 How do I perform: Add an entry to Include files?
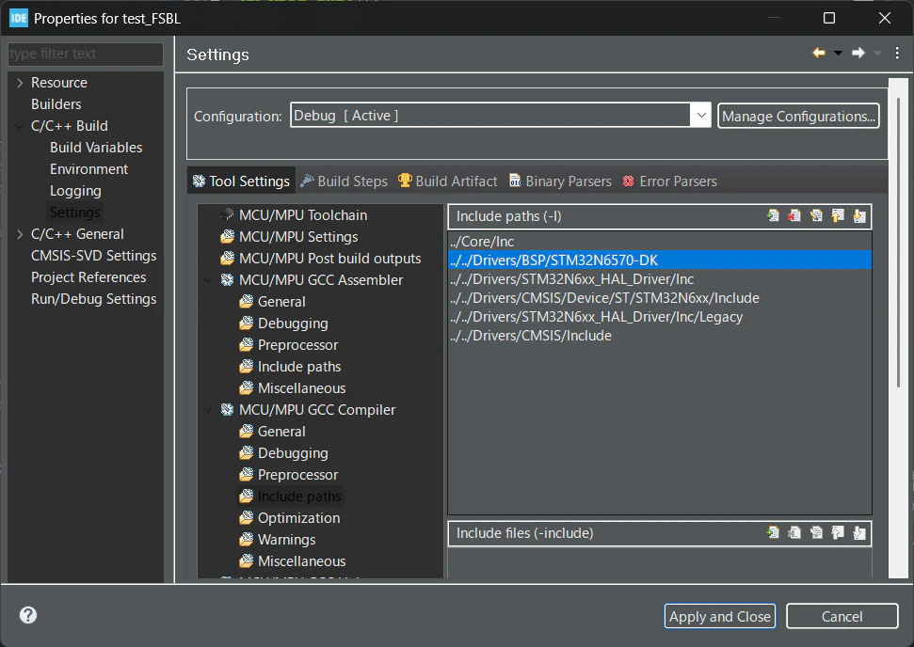pos(773,533)
